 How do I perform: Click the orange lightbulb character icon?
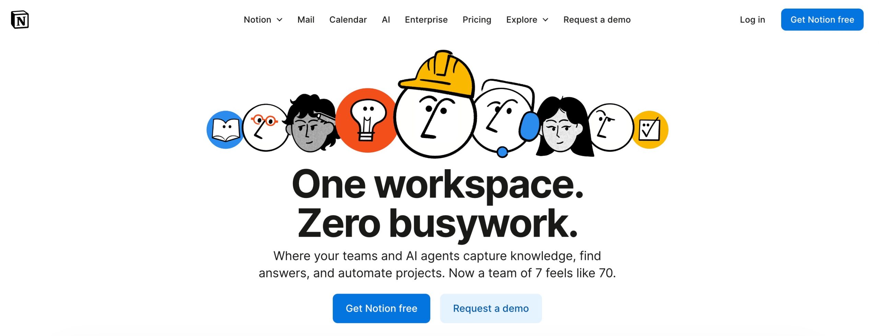coord(367,121)
